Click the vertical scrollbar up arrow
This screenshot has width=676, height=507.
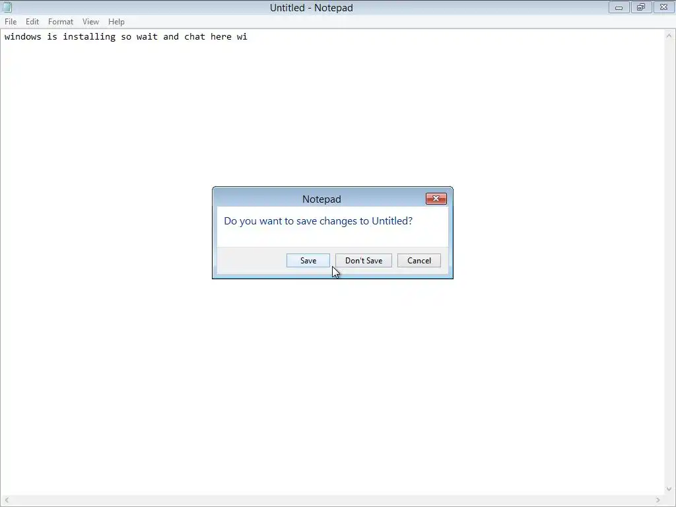point(669,36)
